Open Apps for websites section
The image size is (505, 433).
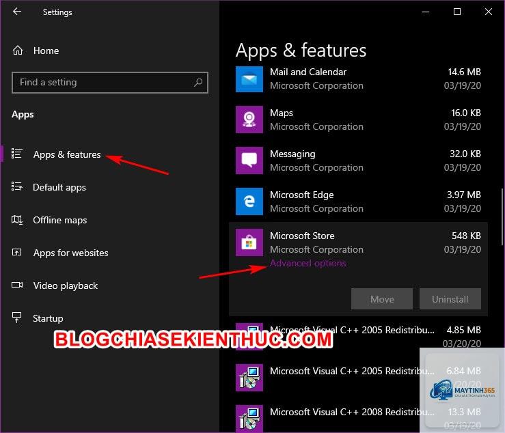70,253
